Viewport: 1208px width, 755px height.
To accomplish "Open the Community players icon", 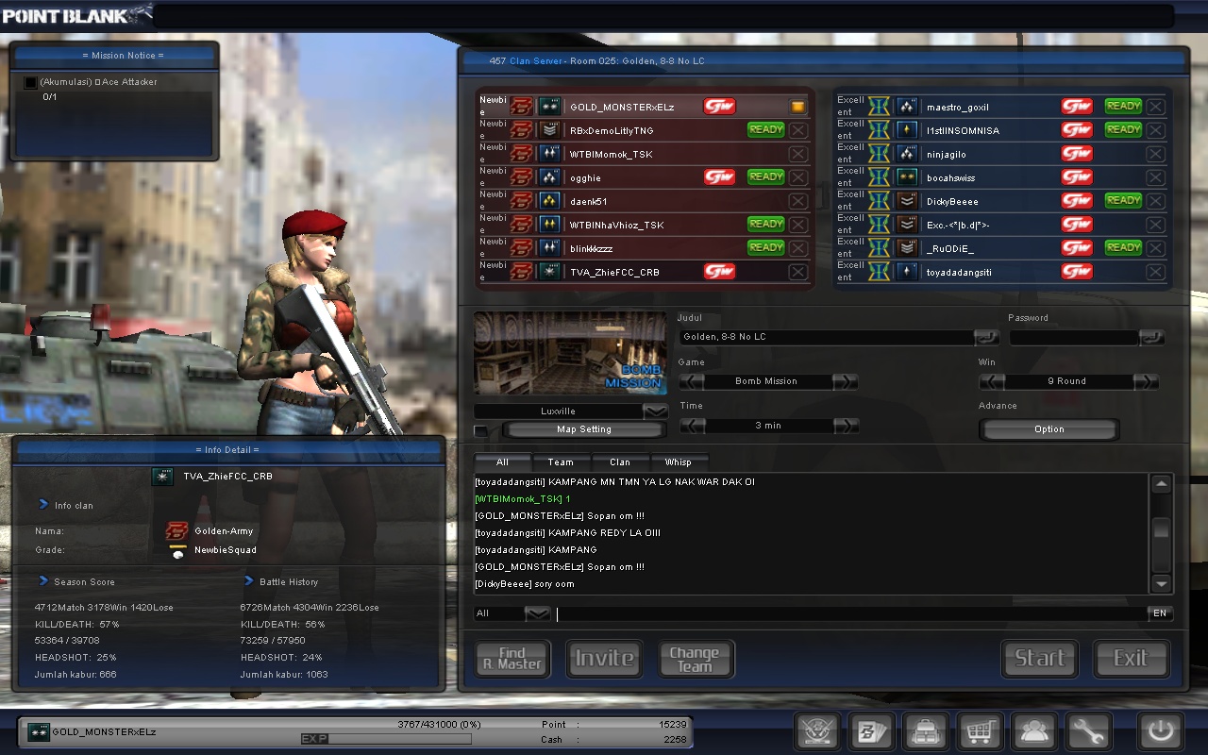I will (x=1033, y=731).
